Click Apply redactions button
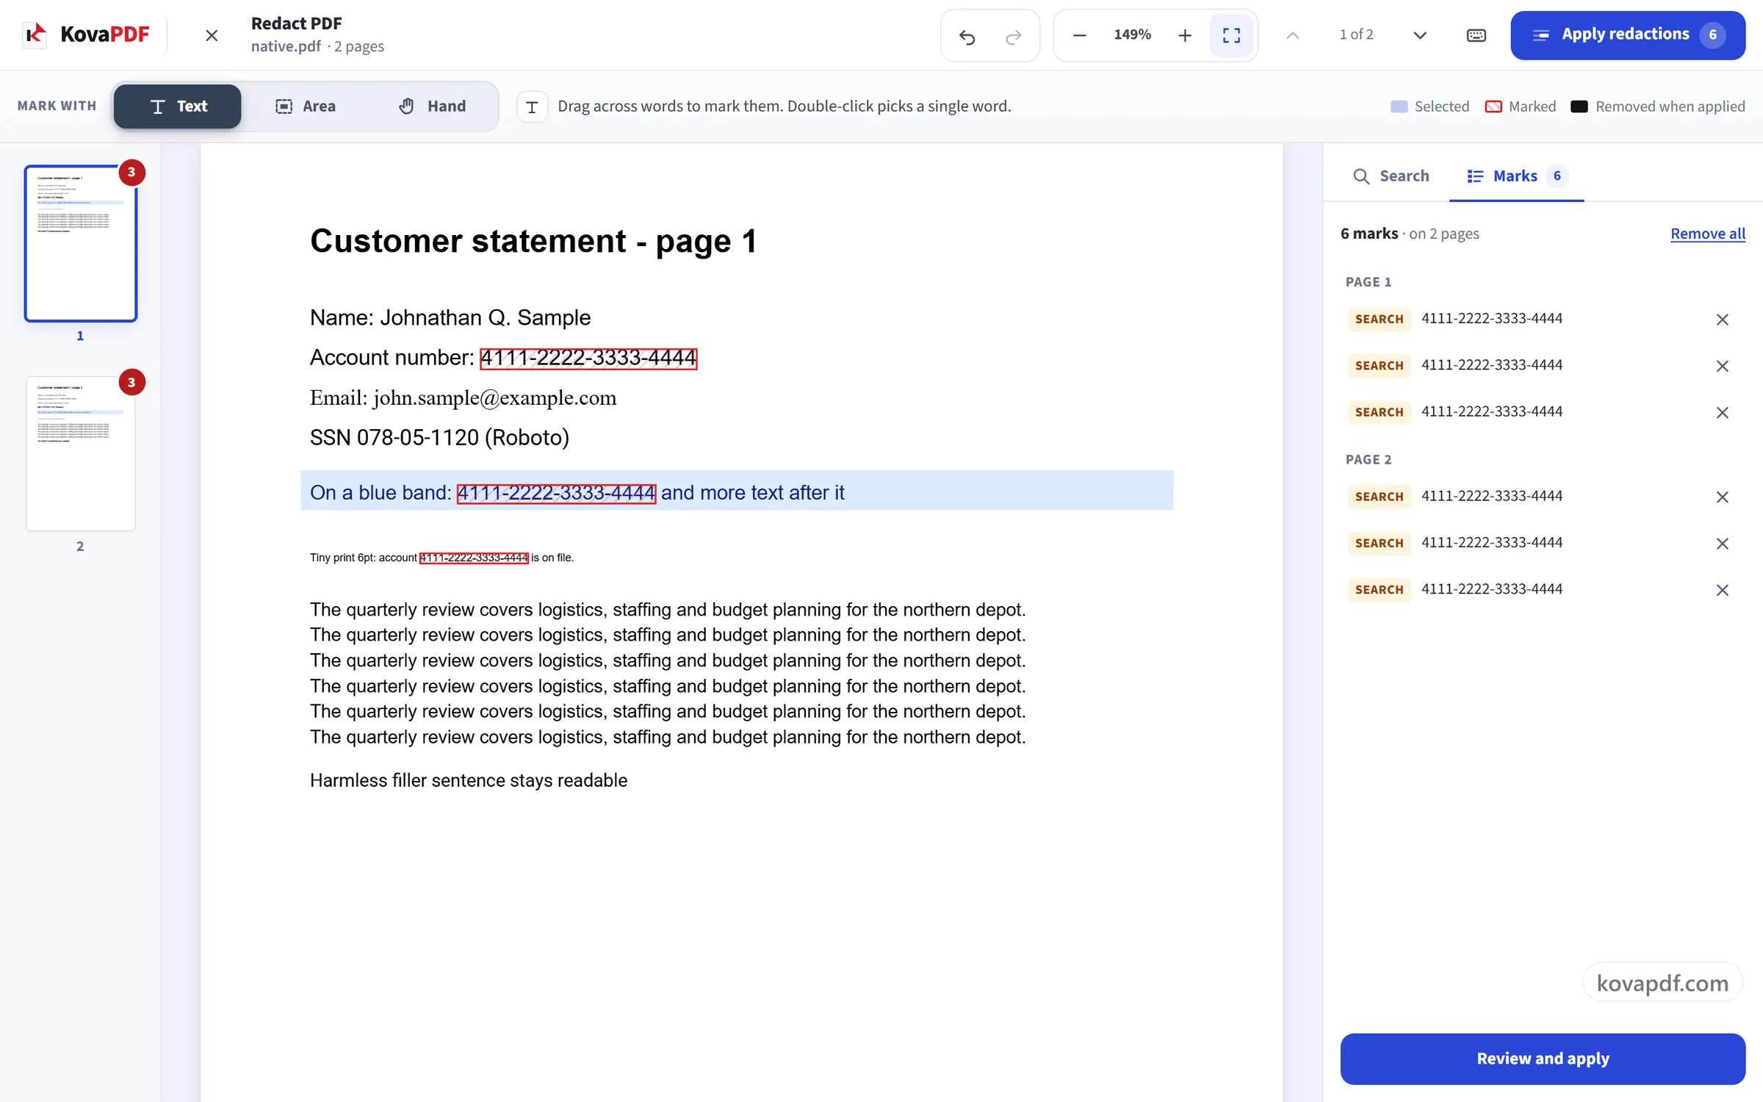The width and height of the screenshot is (1763, 1102). pos(1628,35)
